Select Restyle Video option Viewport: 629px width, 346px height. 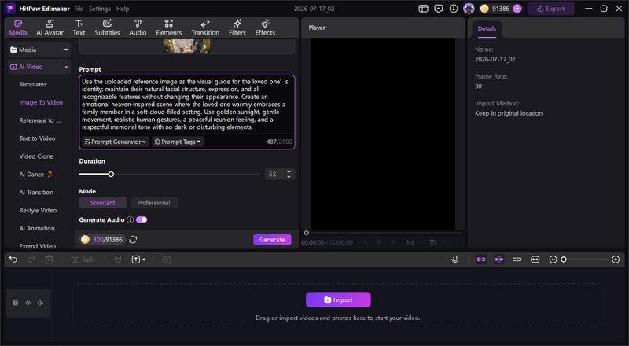tap(38, 210)
